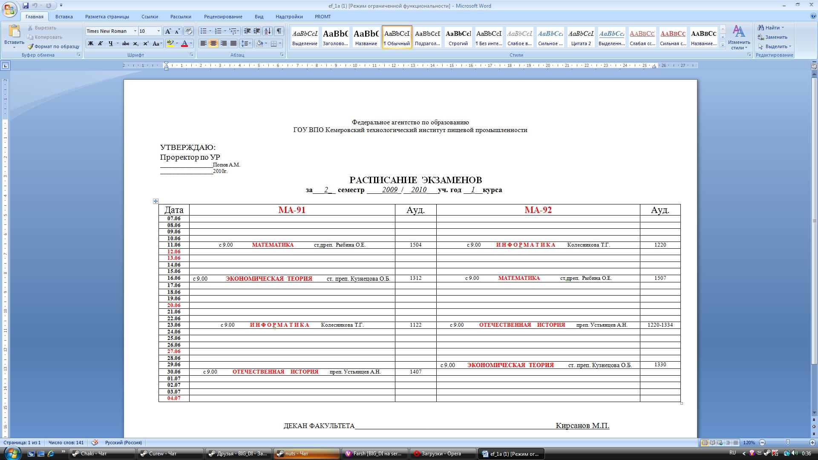This screenshot has width=818, height=460.
Task: Click Формат по образцу button
Action: click(x=53, y=46)
